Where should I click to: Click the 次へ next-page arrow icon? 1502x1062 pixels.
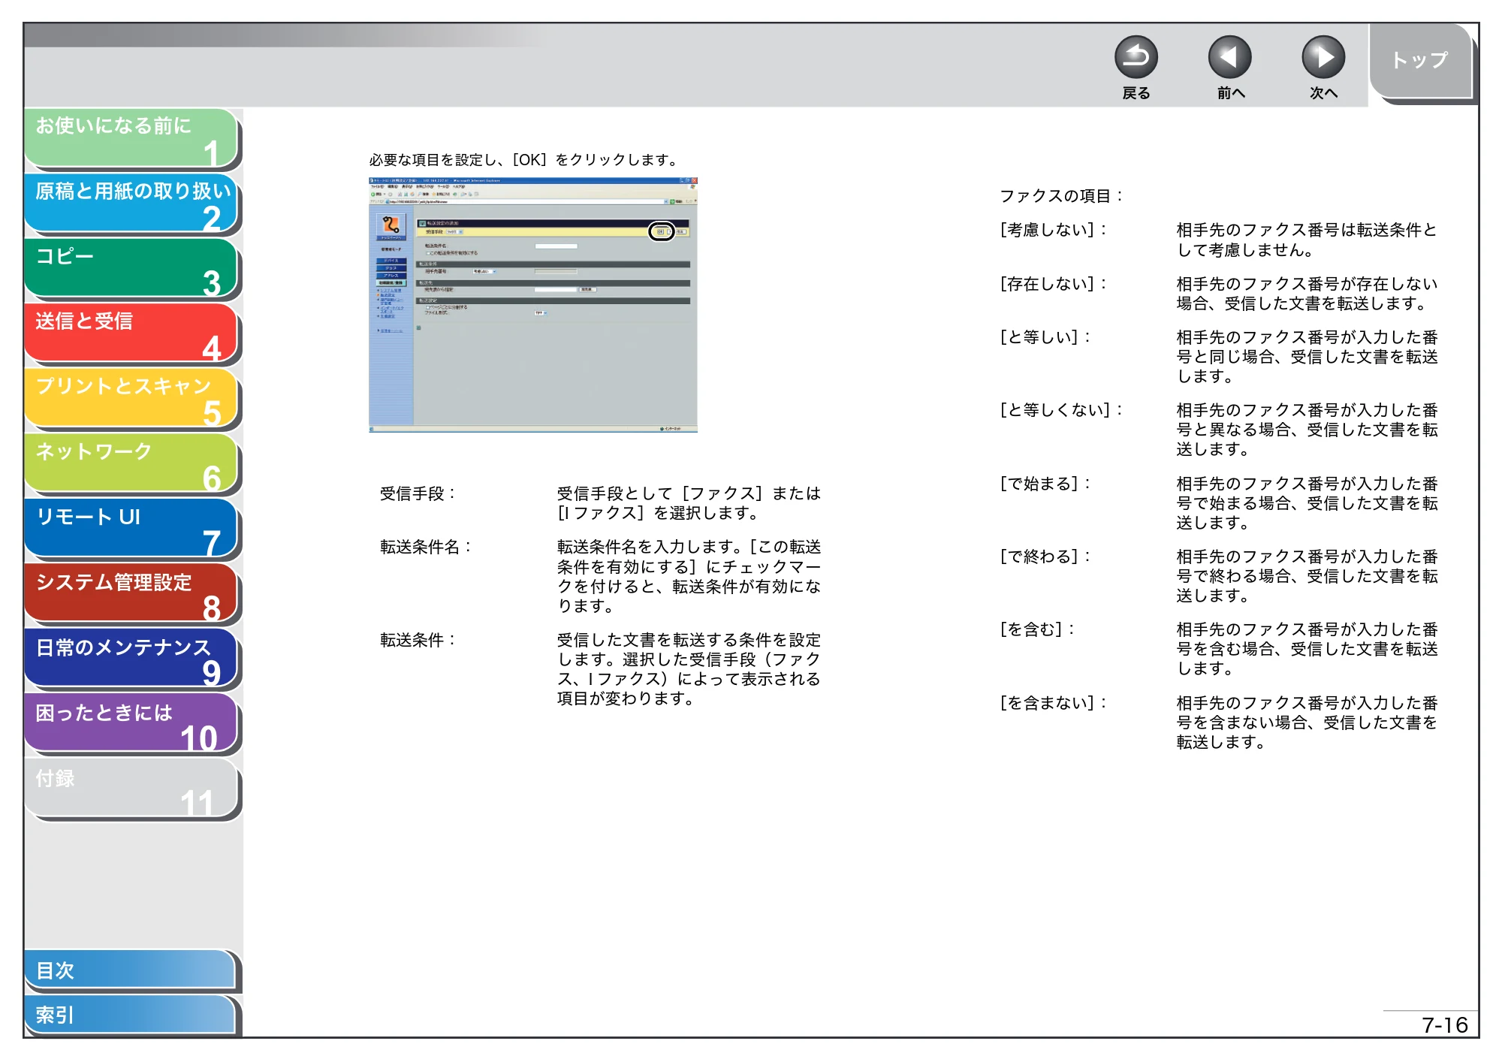(1323, 57)
